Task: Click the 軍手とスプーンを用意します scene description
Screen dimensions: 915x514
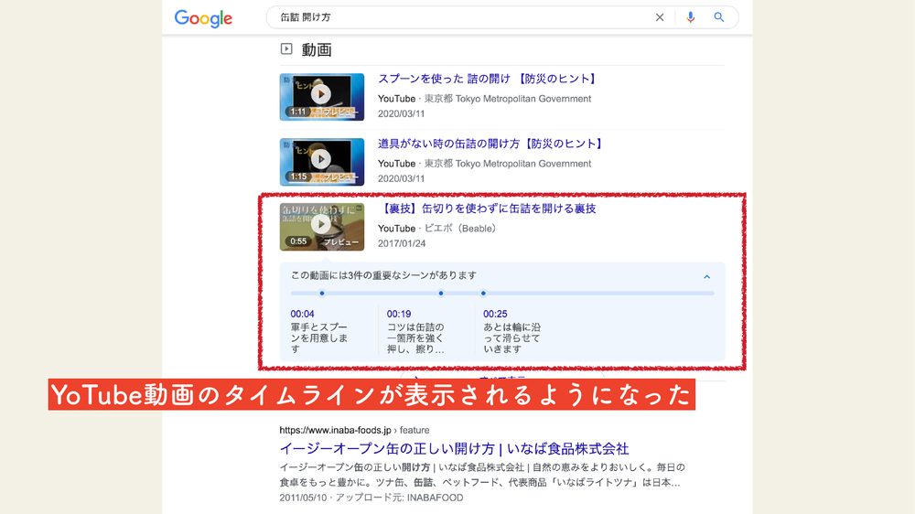Action: click(x=319, y=337)
